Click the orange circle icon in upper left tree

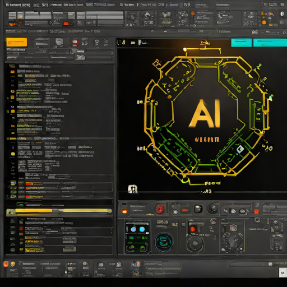[12, 91]
